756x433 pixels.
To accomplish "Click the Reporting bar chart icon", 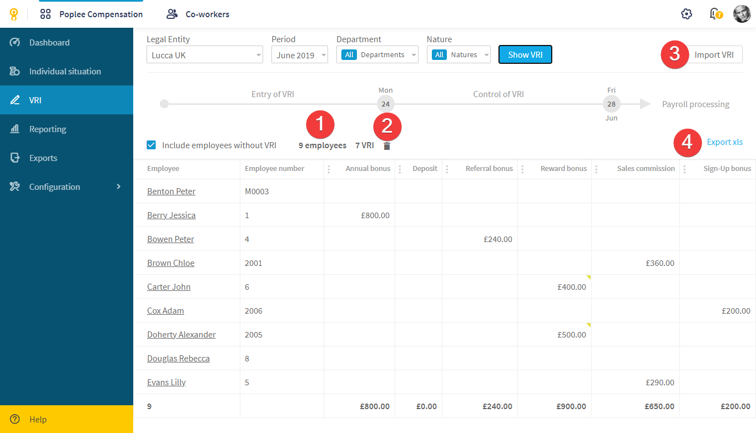I will pos(15,129).
